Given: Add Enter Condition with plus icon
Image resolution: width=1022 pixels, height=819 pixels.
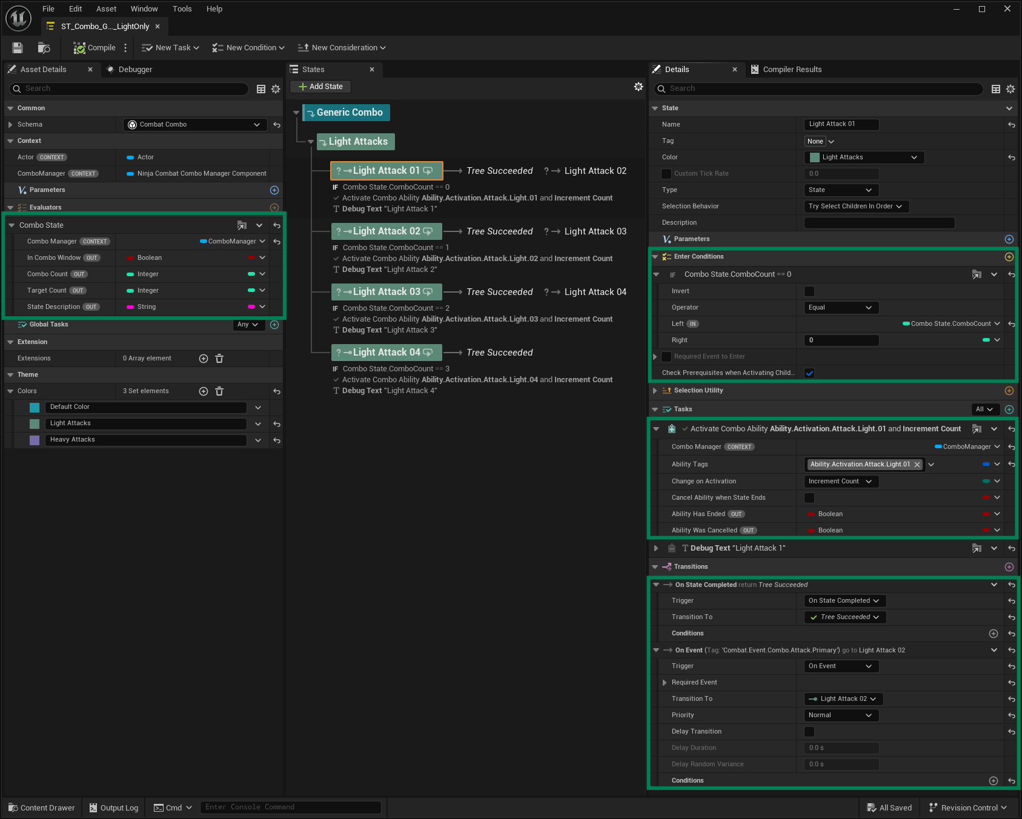Looking at the screenshot, I should 1009,257.
